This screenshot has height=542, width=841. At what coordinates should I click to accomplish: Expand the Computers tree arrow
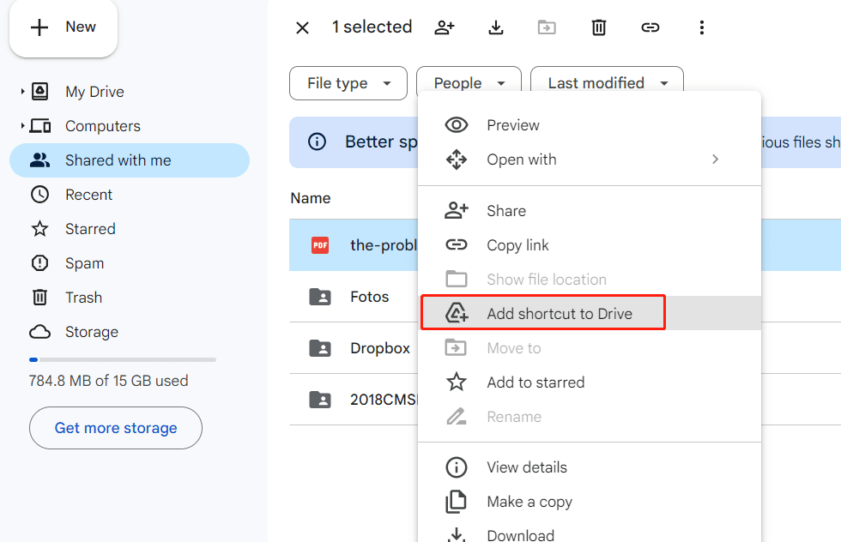[23, 126]
